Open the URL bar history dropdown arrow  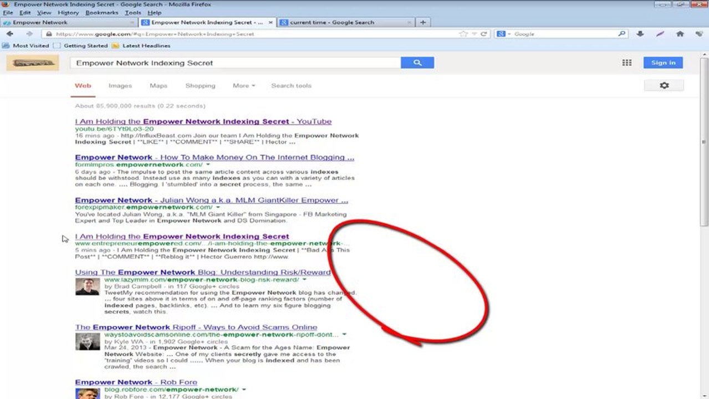tap(474, 34)
